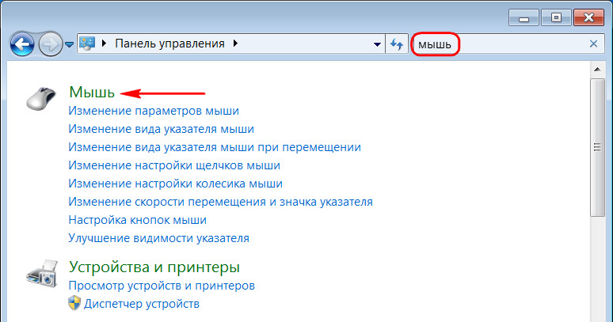Refresh the Control Panel view
Image resolution: width=613 pixels, height=322 pixels.
pyautogui.click(x=397, y=44)
